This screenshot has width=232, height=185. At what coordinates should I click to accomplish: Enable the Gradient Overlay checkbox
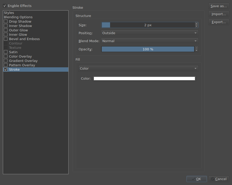point(6,61)
